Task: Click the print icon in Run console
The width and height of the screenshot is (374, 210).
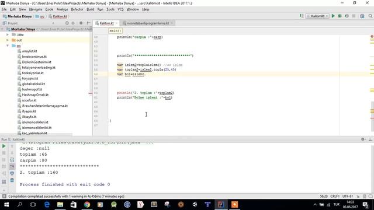Action: coord(12,173)
